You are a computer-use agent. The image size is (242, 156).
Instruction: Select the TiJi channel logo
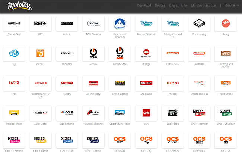(x=14, y=53)
